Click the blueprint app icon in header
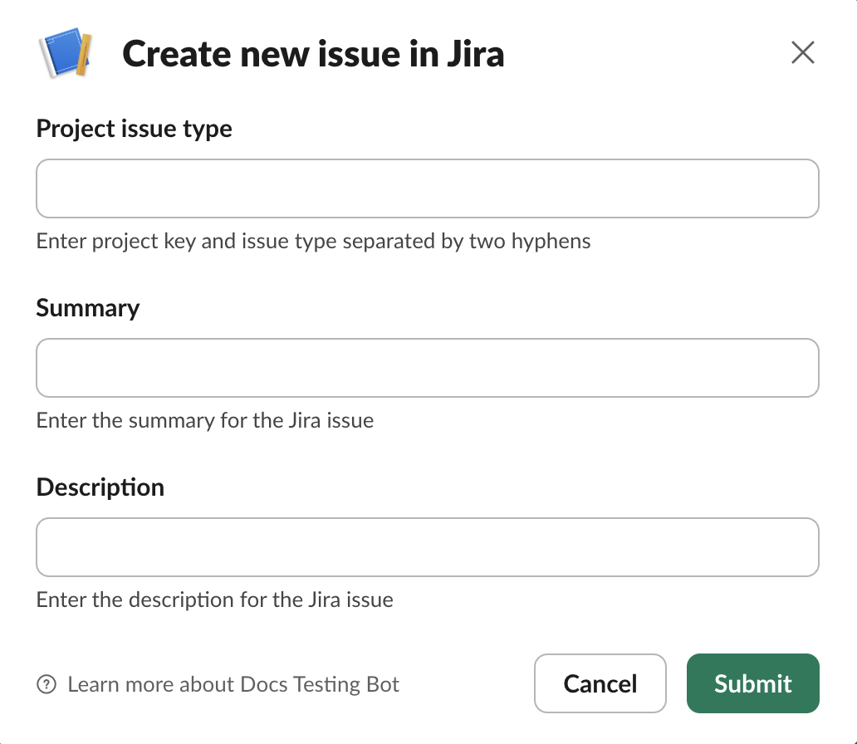The image size is (857, 744). pyautogui.click(x=65, y=55)
